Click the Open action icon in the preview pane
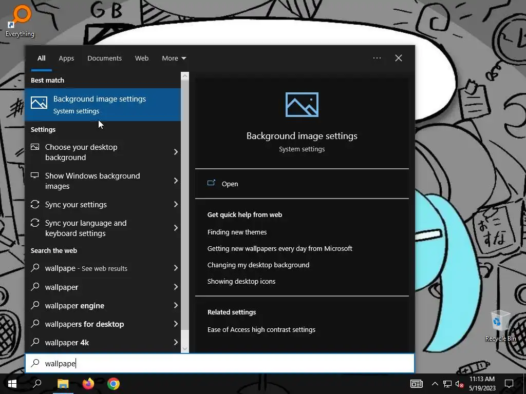The height and width of the screenshot is (394, 526). (211, 183)
